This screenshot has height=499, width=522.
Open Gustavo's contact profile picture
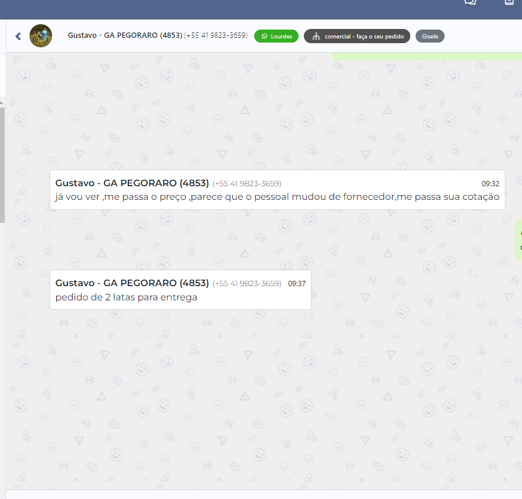pos(41,36)
